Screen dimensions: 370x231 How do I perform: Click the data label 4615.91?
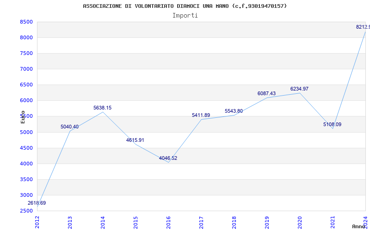(135, 140)
